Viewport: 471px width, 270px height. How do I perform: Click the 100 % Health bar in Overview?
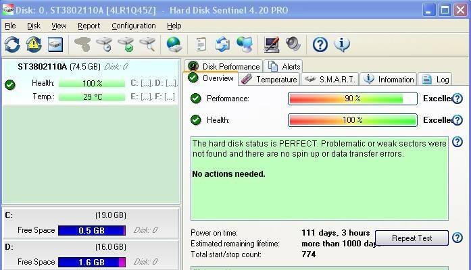(353, 120)
